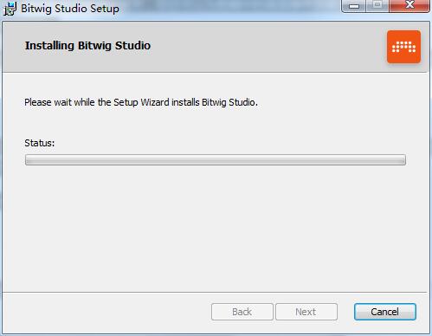Image resolution: width=432 pixels, height=336 pixels.
Task: Click the orange Bitwig logo icon
Action: (x=403, y=47)
